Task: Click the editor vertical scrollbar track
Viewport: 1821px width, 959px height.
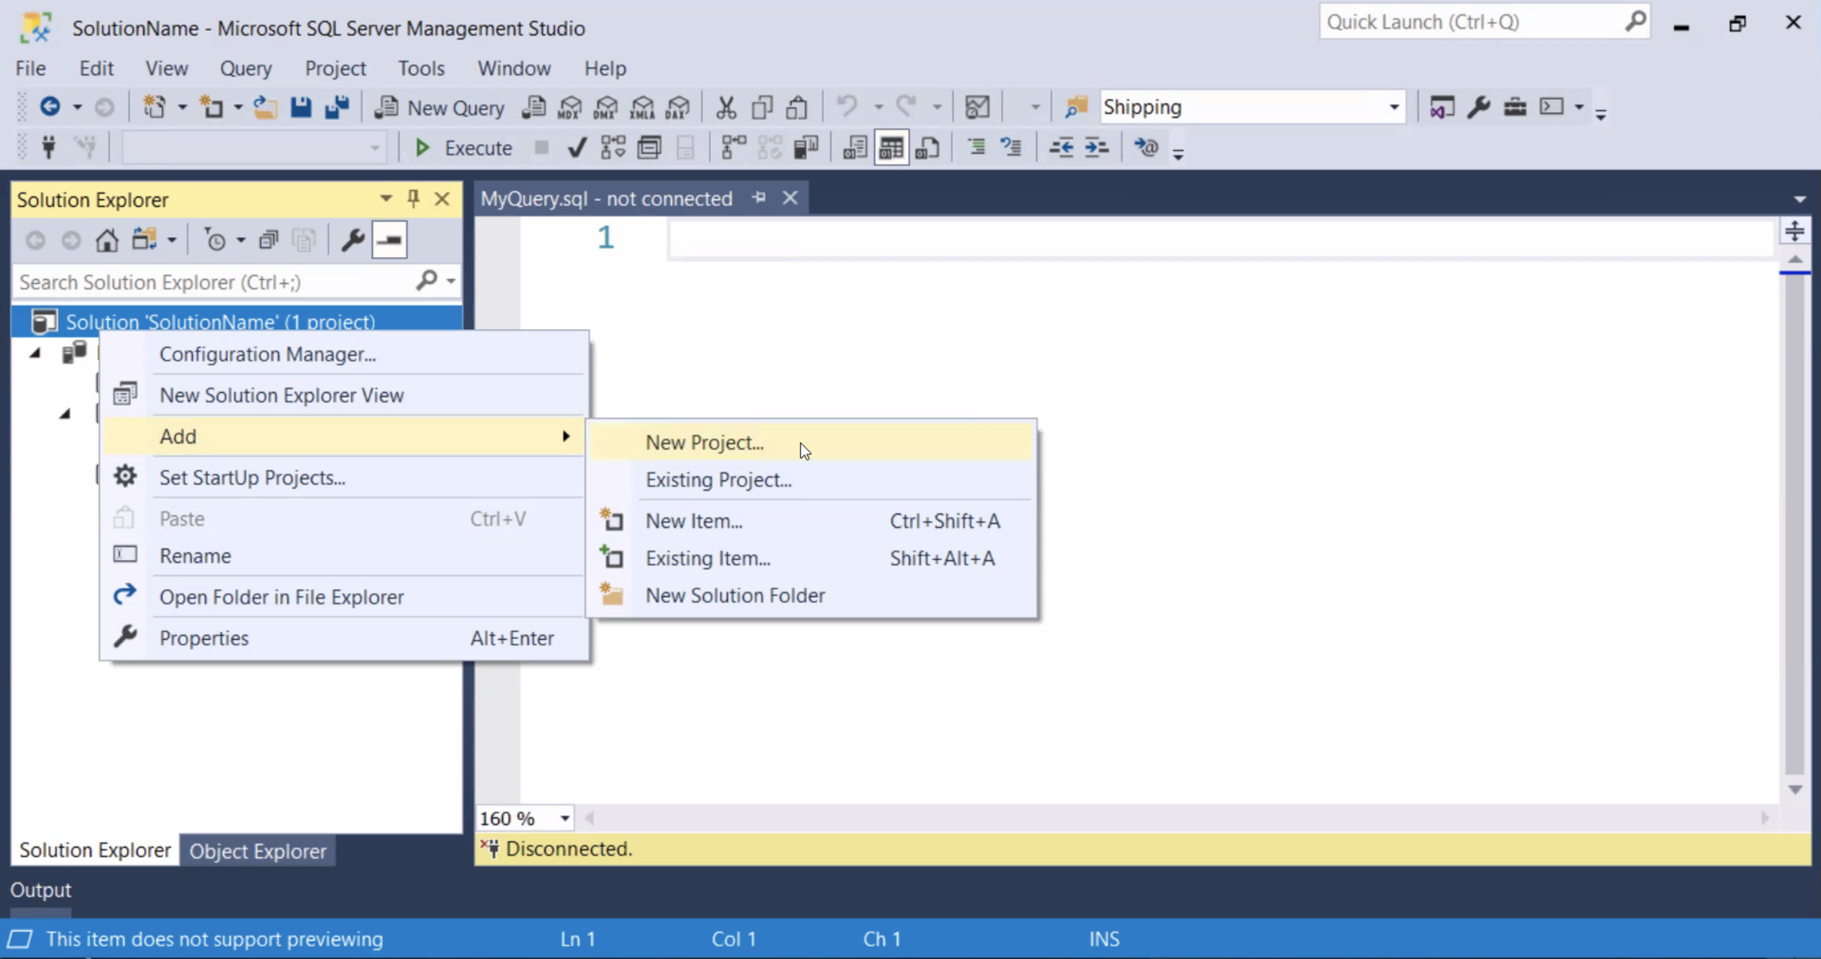Action: tap(1795, 523)
